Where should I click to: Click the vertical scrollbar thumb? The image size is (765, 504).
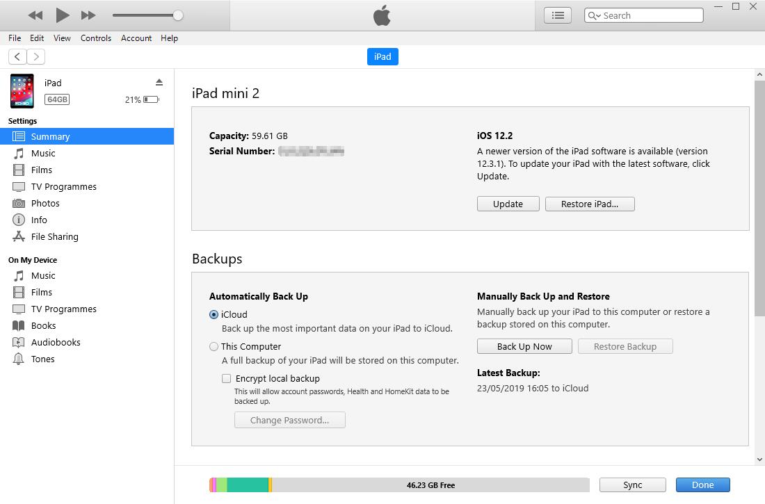point(759,198)
